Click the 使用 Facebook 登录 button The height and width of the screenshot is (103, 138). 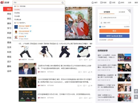pyautogui.click(x=114, y=36)
